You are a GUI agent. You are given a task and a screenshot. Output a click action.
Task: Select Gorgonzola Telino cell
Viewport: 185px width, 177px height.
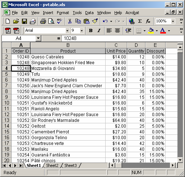coord(68,137)
